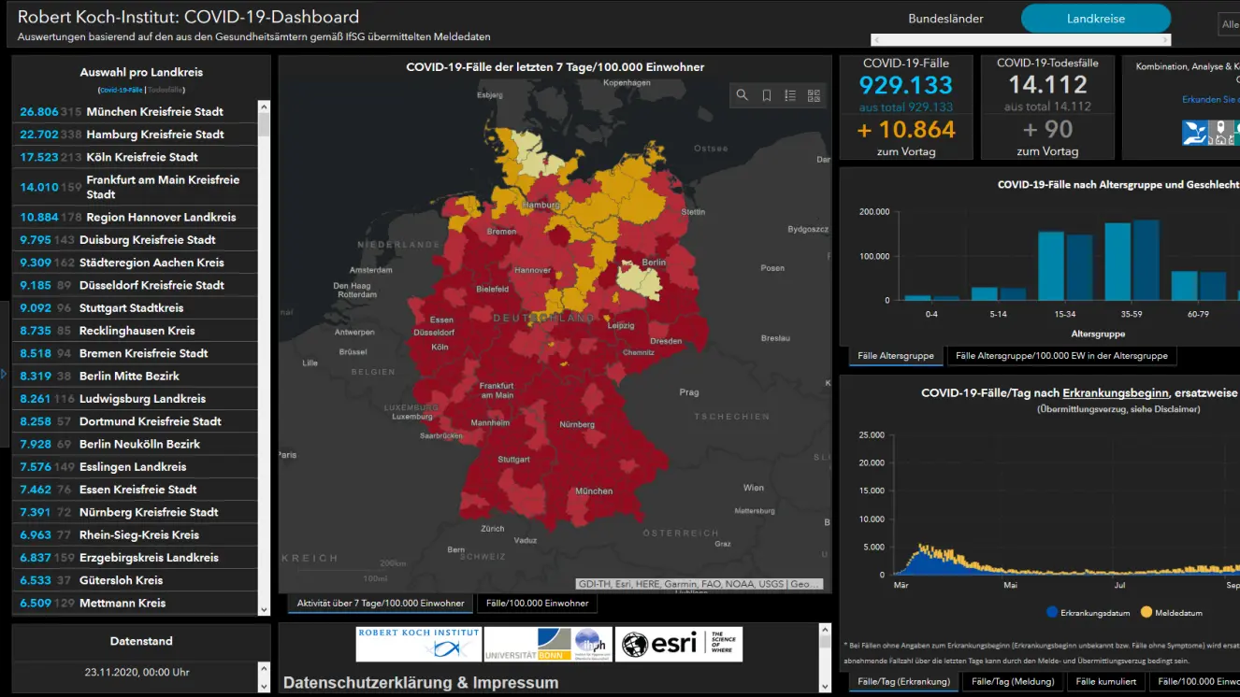Toggle the blue Erkrankungsdatum legend marker
The height and width of the screenshot is (697, 1240).
pos(1052,613)
